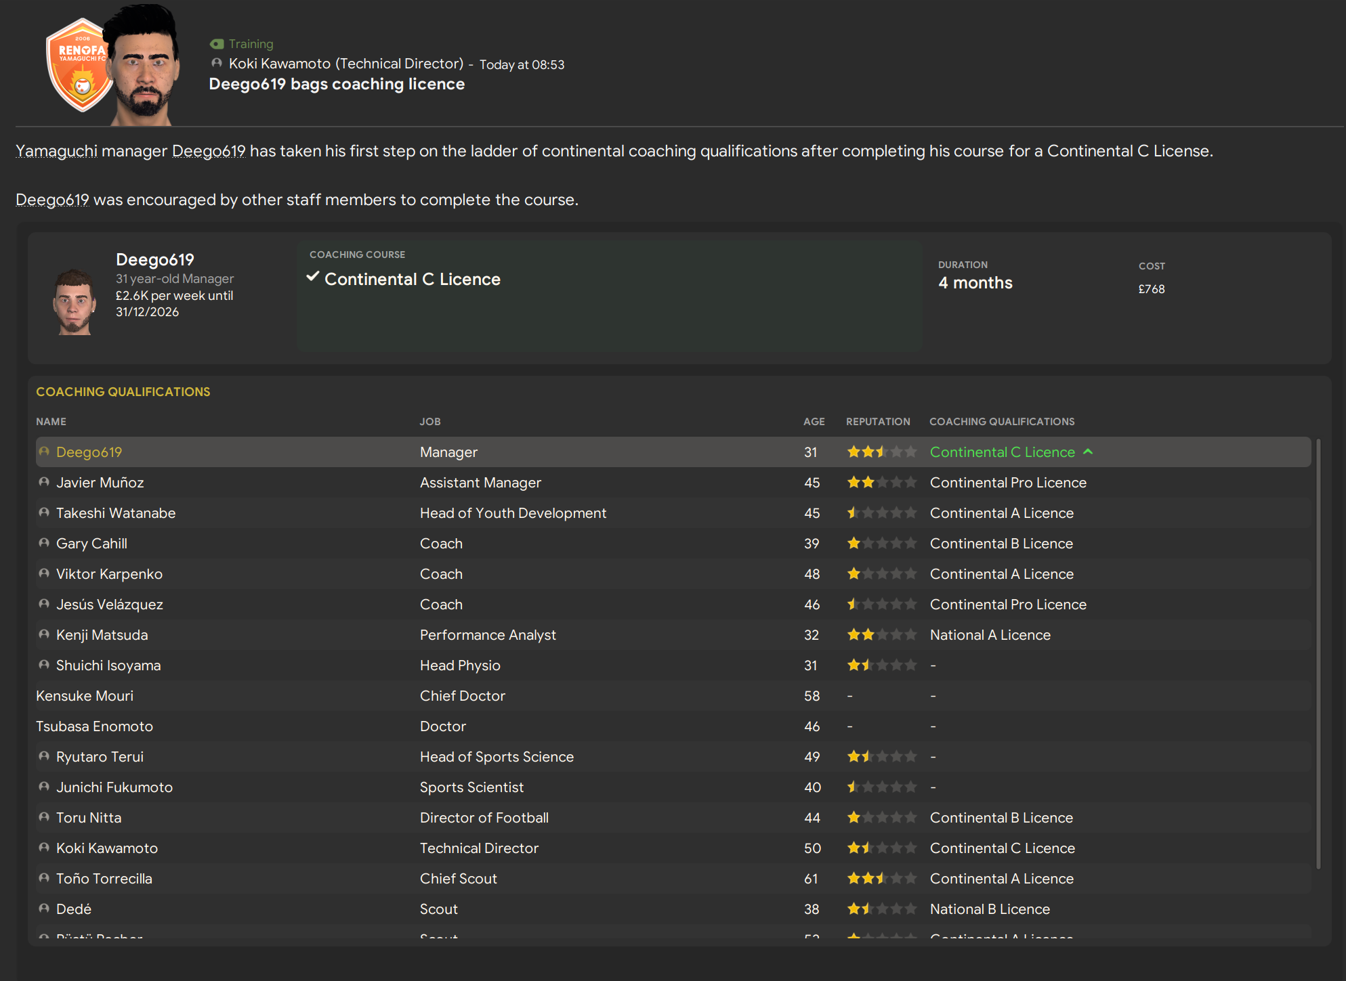The image size is (1346, 981).
Task: Open Viktor Karpenko's staff profile
Action: (x=109, y=574)
